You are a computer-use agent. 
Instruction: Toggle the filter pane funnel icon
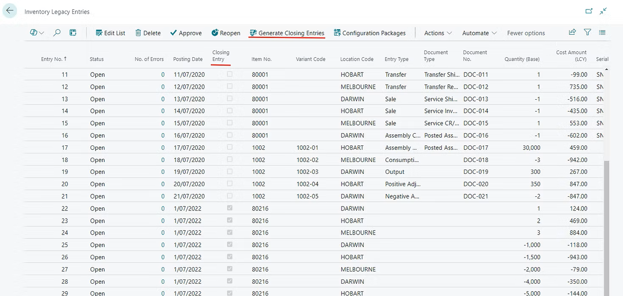[x=587, y=32]
